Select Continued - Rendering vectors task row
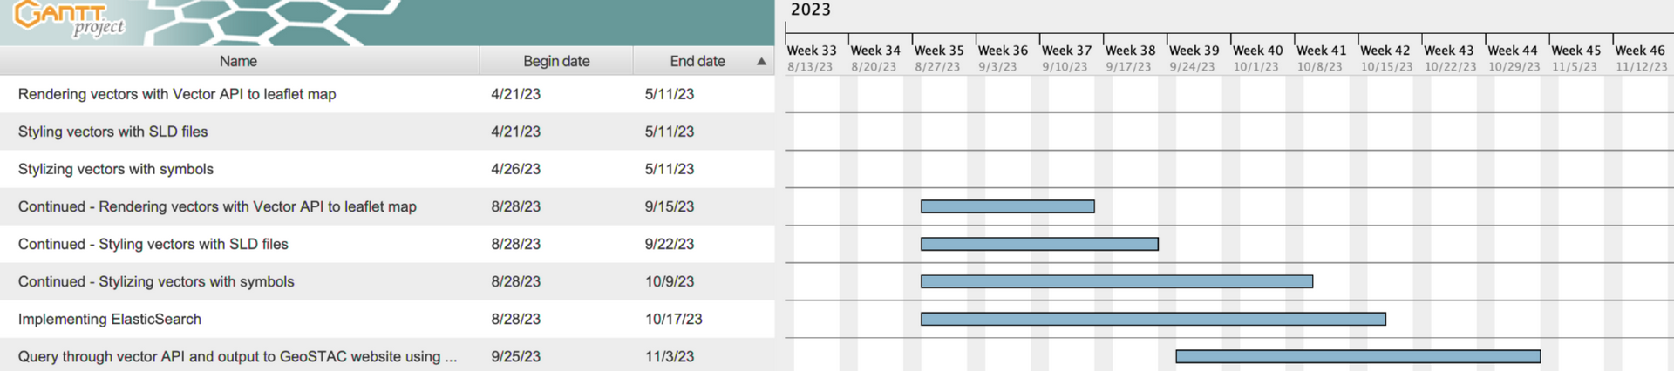 [x=387, y=206]
